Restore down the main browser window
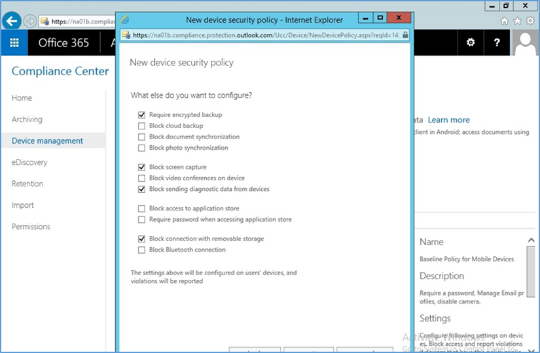This screenshot has width=540, height=353. pyautogui.click(x=506, y=6)
